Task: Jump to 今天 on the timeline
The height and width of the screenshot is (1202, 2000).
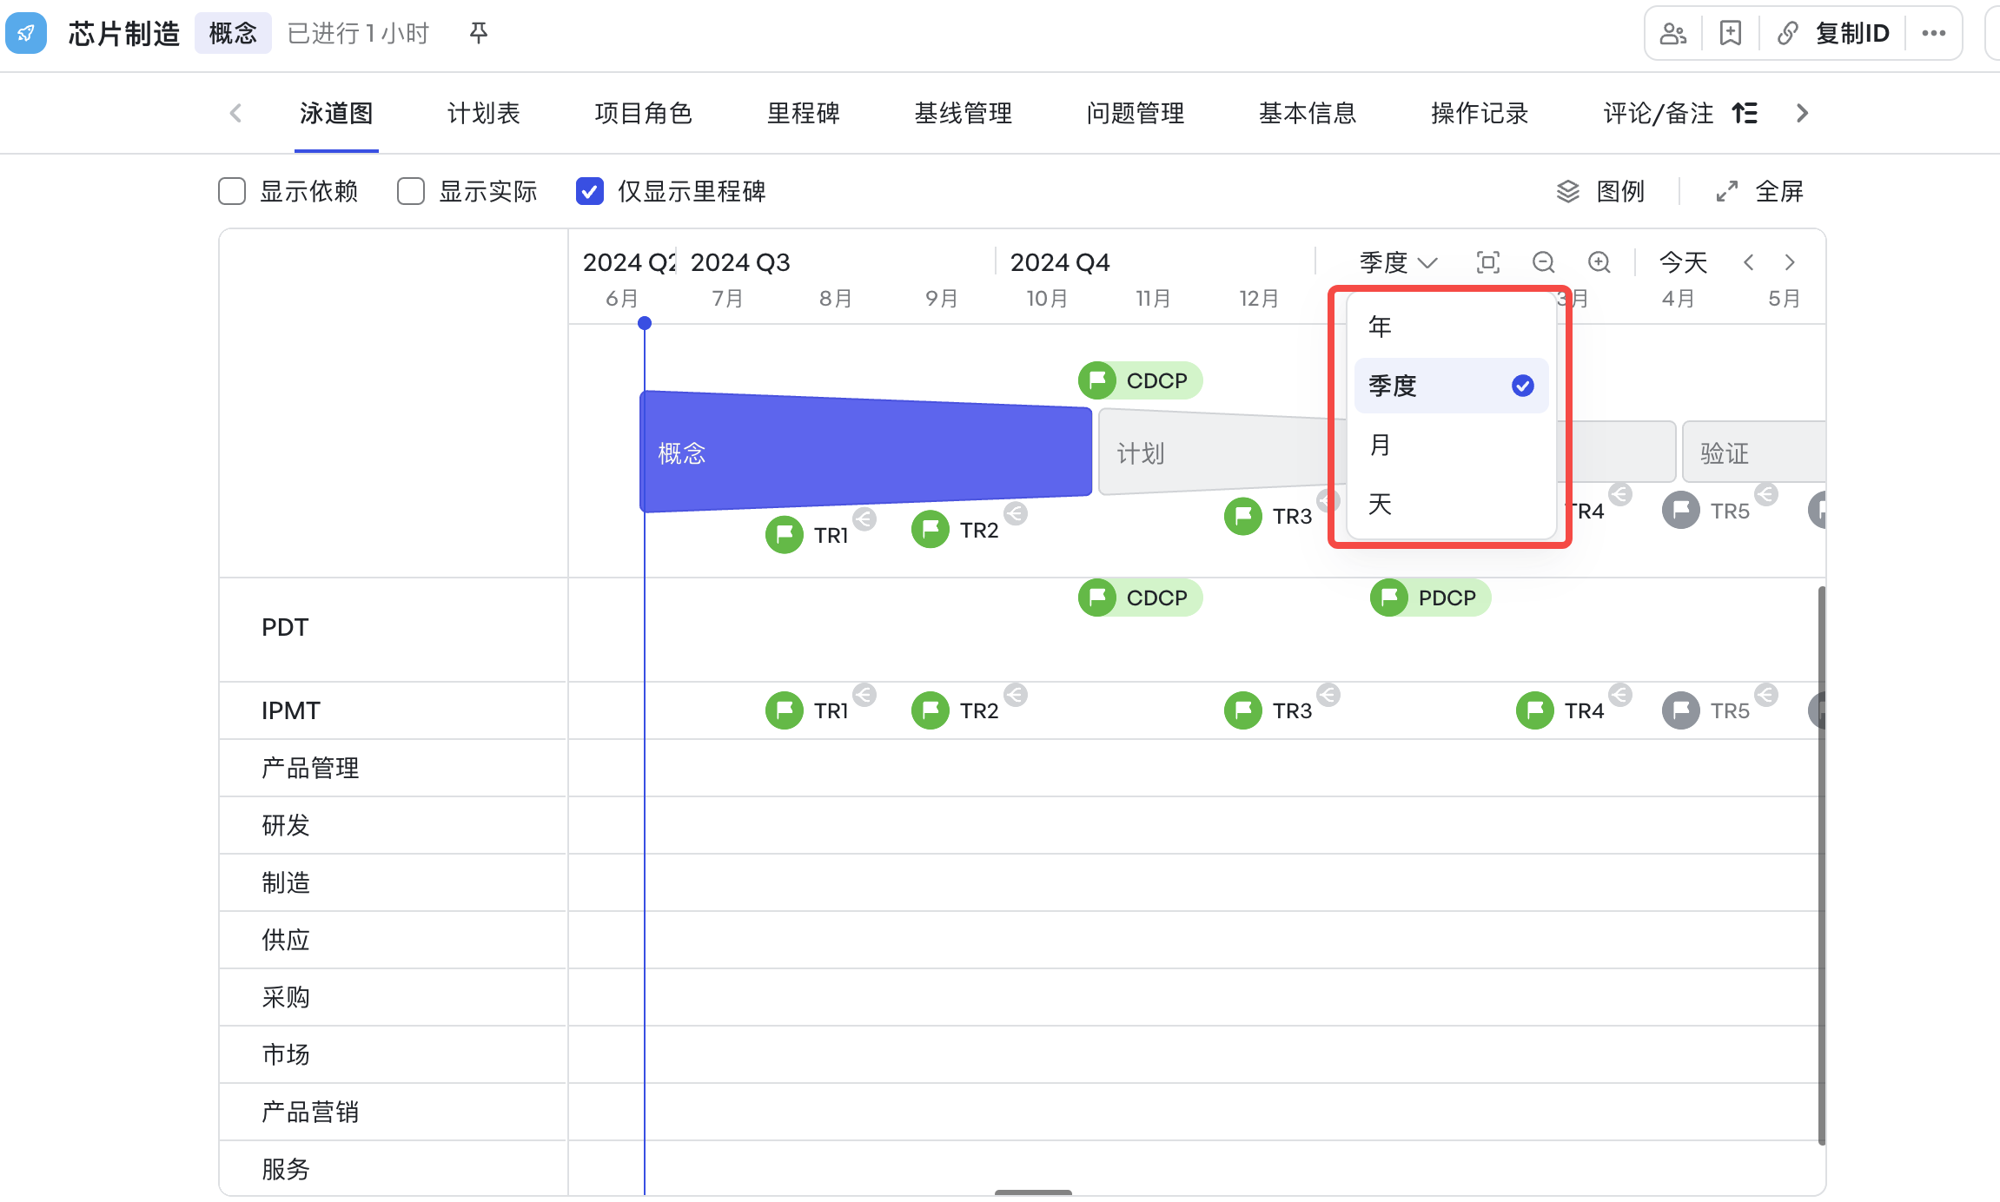Action: pyautogui.click(x=1683, y=262)
